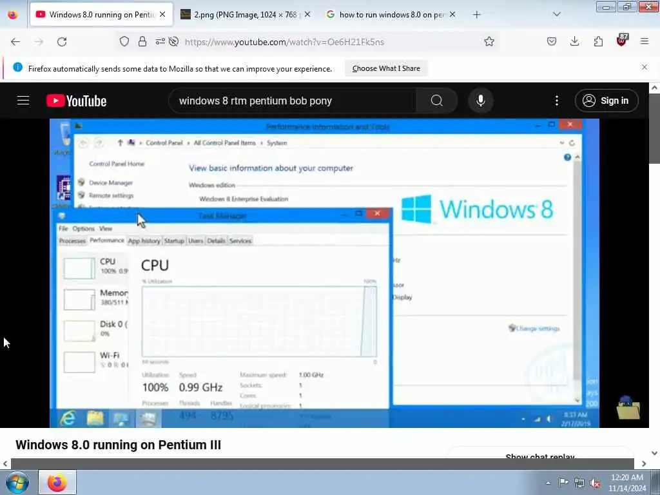The image size is (660, 495).
Task: Click the forward navigation arrow
Action: (39, 42)
